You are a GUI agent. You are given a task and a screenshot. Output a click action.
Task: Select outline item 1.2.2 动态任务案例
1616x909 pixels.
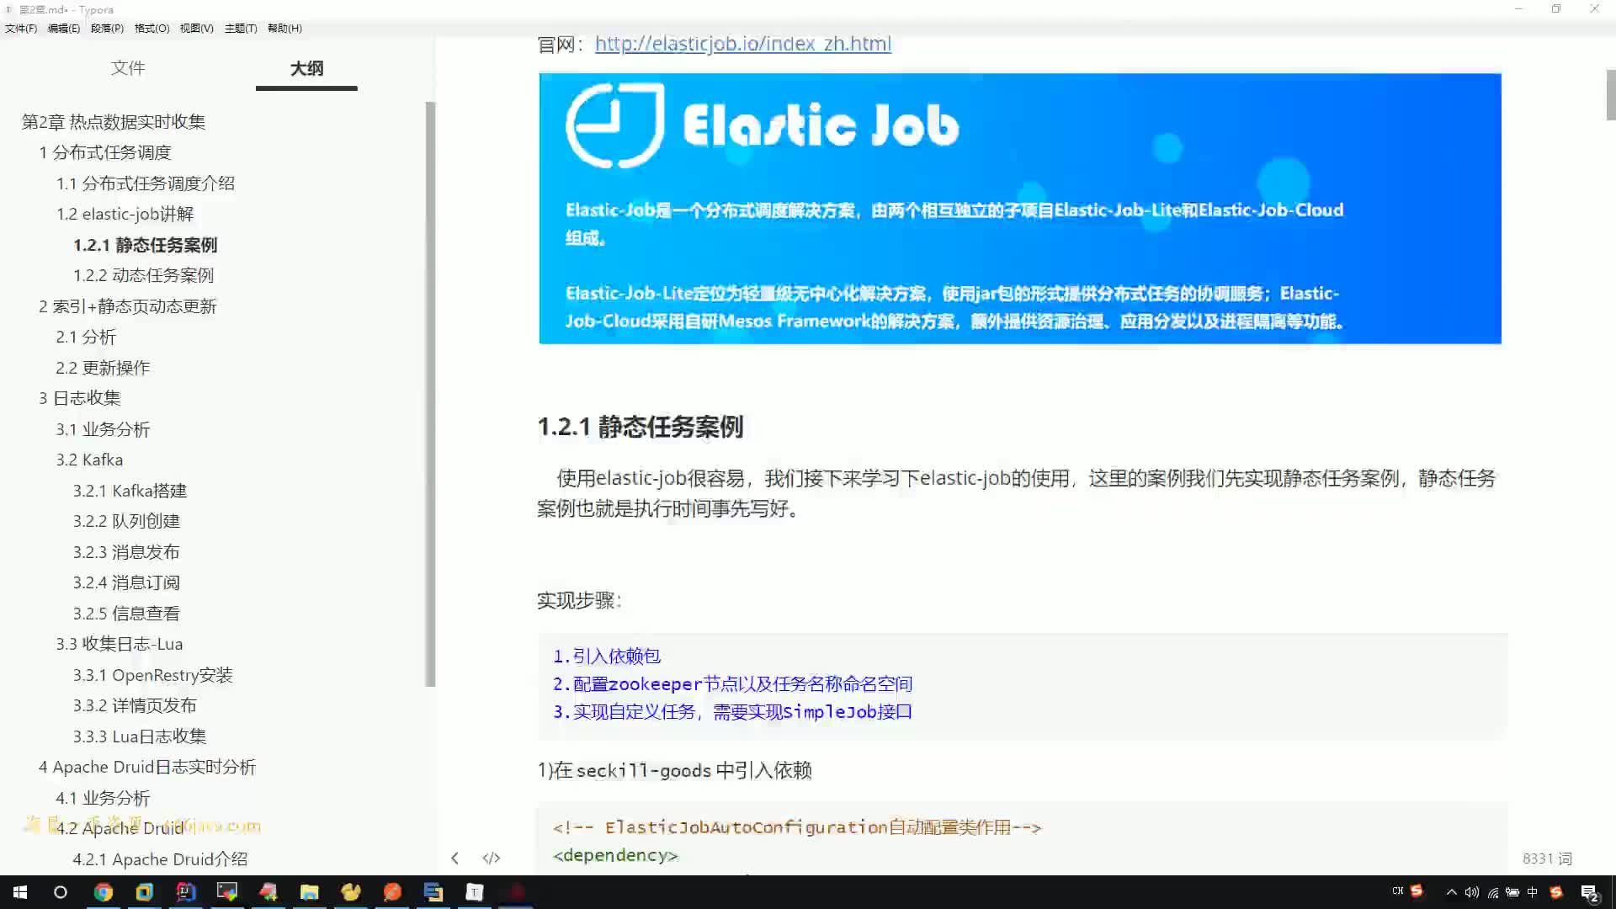(143, 275)
